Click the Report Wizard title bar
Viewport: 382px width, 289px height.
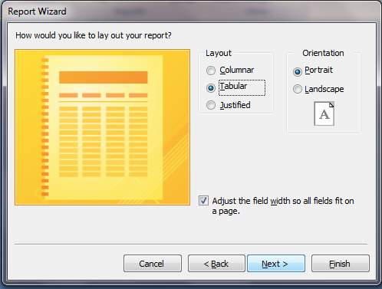(x=191, y=11)
